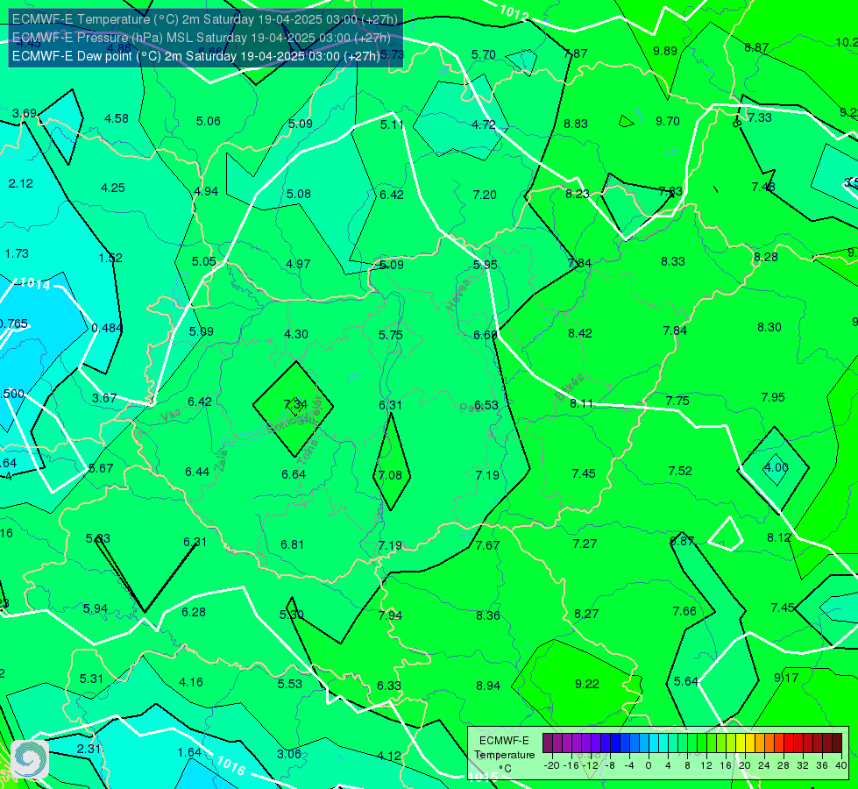Click the 5.75 dew point value
This screenshot has width=858, height=789.
390,335
